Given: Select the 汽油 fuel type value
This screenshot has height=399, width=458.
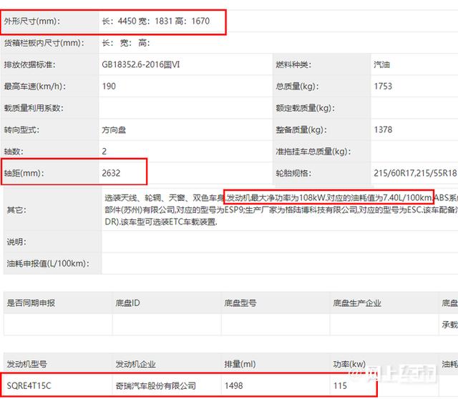Looking at the screenshot, I should click(381, 64).
